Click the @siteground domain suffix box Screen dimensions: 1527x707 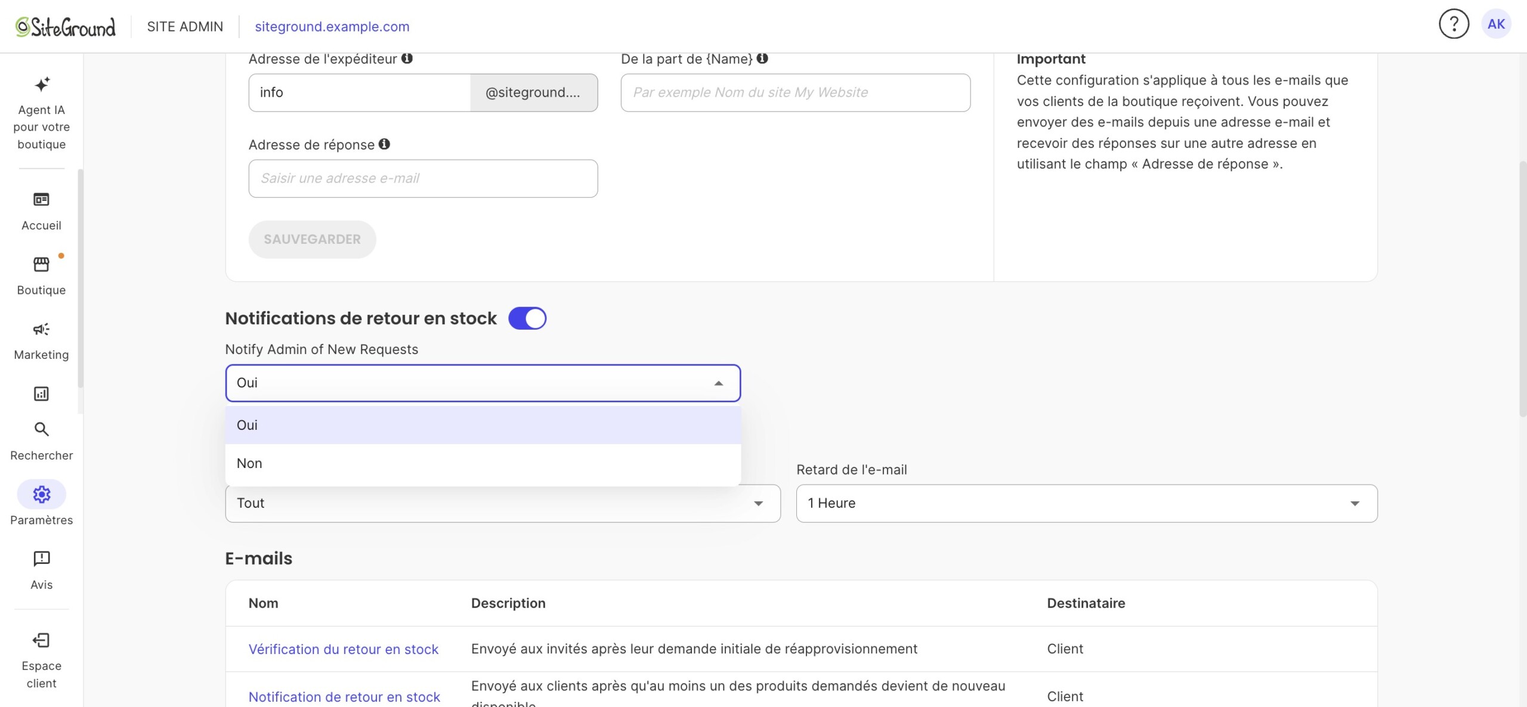[x=534, y=93]
